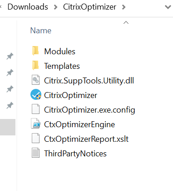Expand the chevron after CitrixOptimizer in breadcrumb
This screenshot has width=173, height=191.
124,7
